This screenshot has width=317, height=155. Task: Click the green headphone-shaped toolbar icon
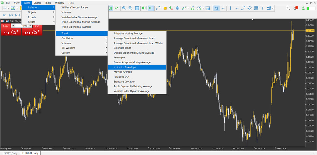(193, 8)
